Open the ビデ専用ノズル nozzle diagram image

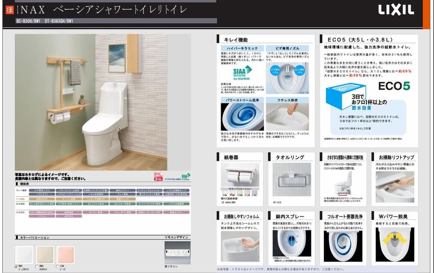tap(287, 78)
